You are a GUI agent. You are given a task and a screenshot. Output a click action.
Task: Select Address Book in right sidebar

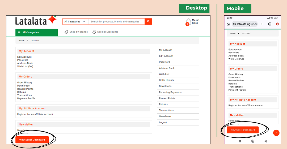pos(178,68)
